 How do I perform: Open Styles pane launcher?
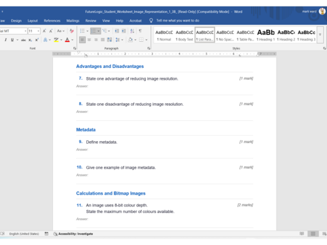point(324,48)
